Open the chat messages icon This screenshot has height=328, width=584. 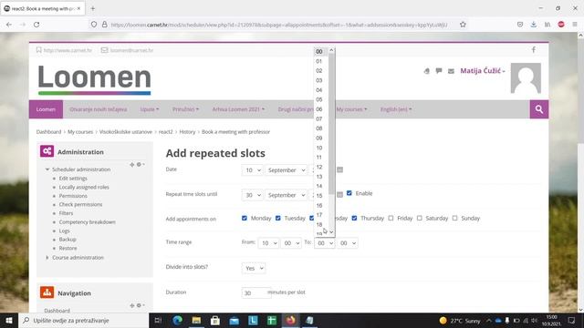tap(439, 71)
